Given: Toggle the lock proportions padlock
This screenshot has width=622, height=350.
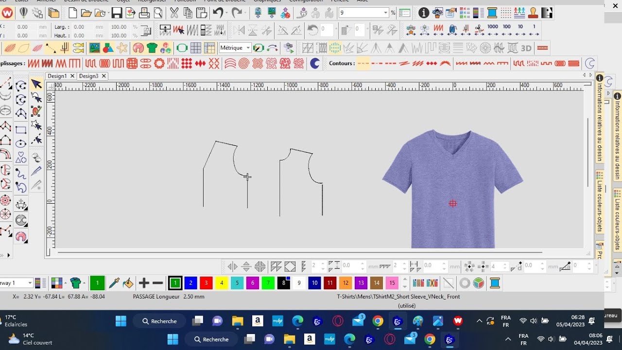Looking at the screenshot, I should click(x=146, y=31).
